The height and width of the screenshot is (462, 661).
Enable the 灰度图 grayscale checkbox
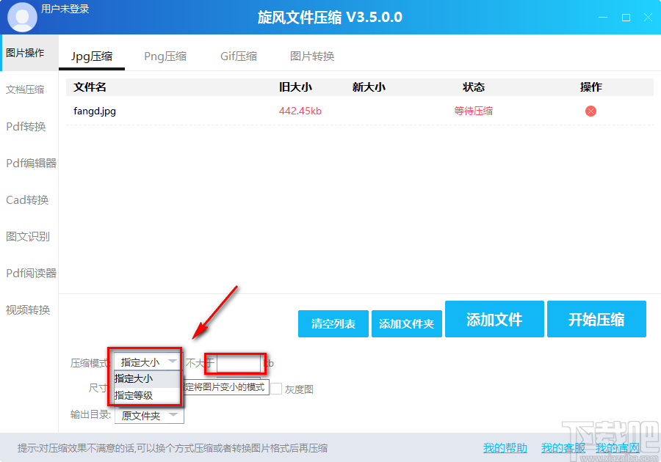tap(276, 388)
